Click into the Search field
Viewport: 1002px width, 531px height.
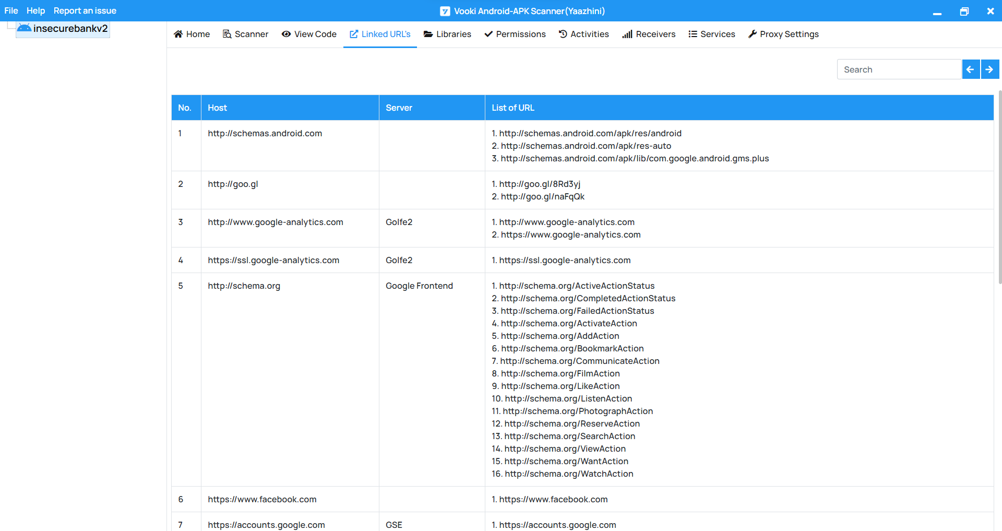click(899, 69)
